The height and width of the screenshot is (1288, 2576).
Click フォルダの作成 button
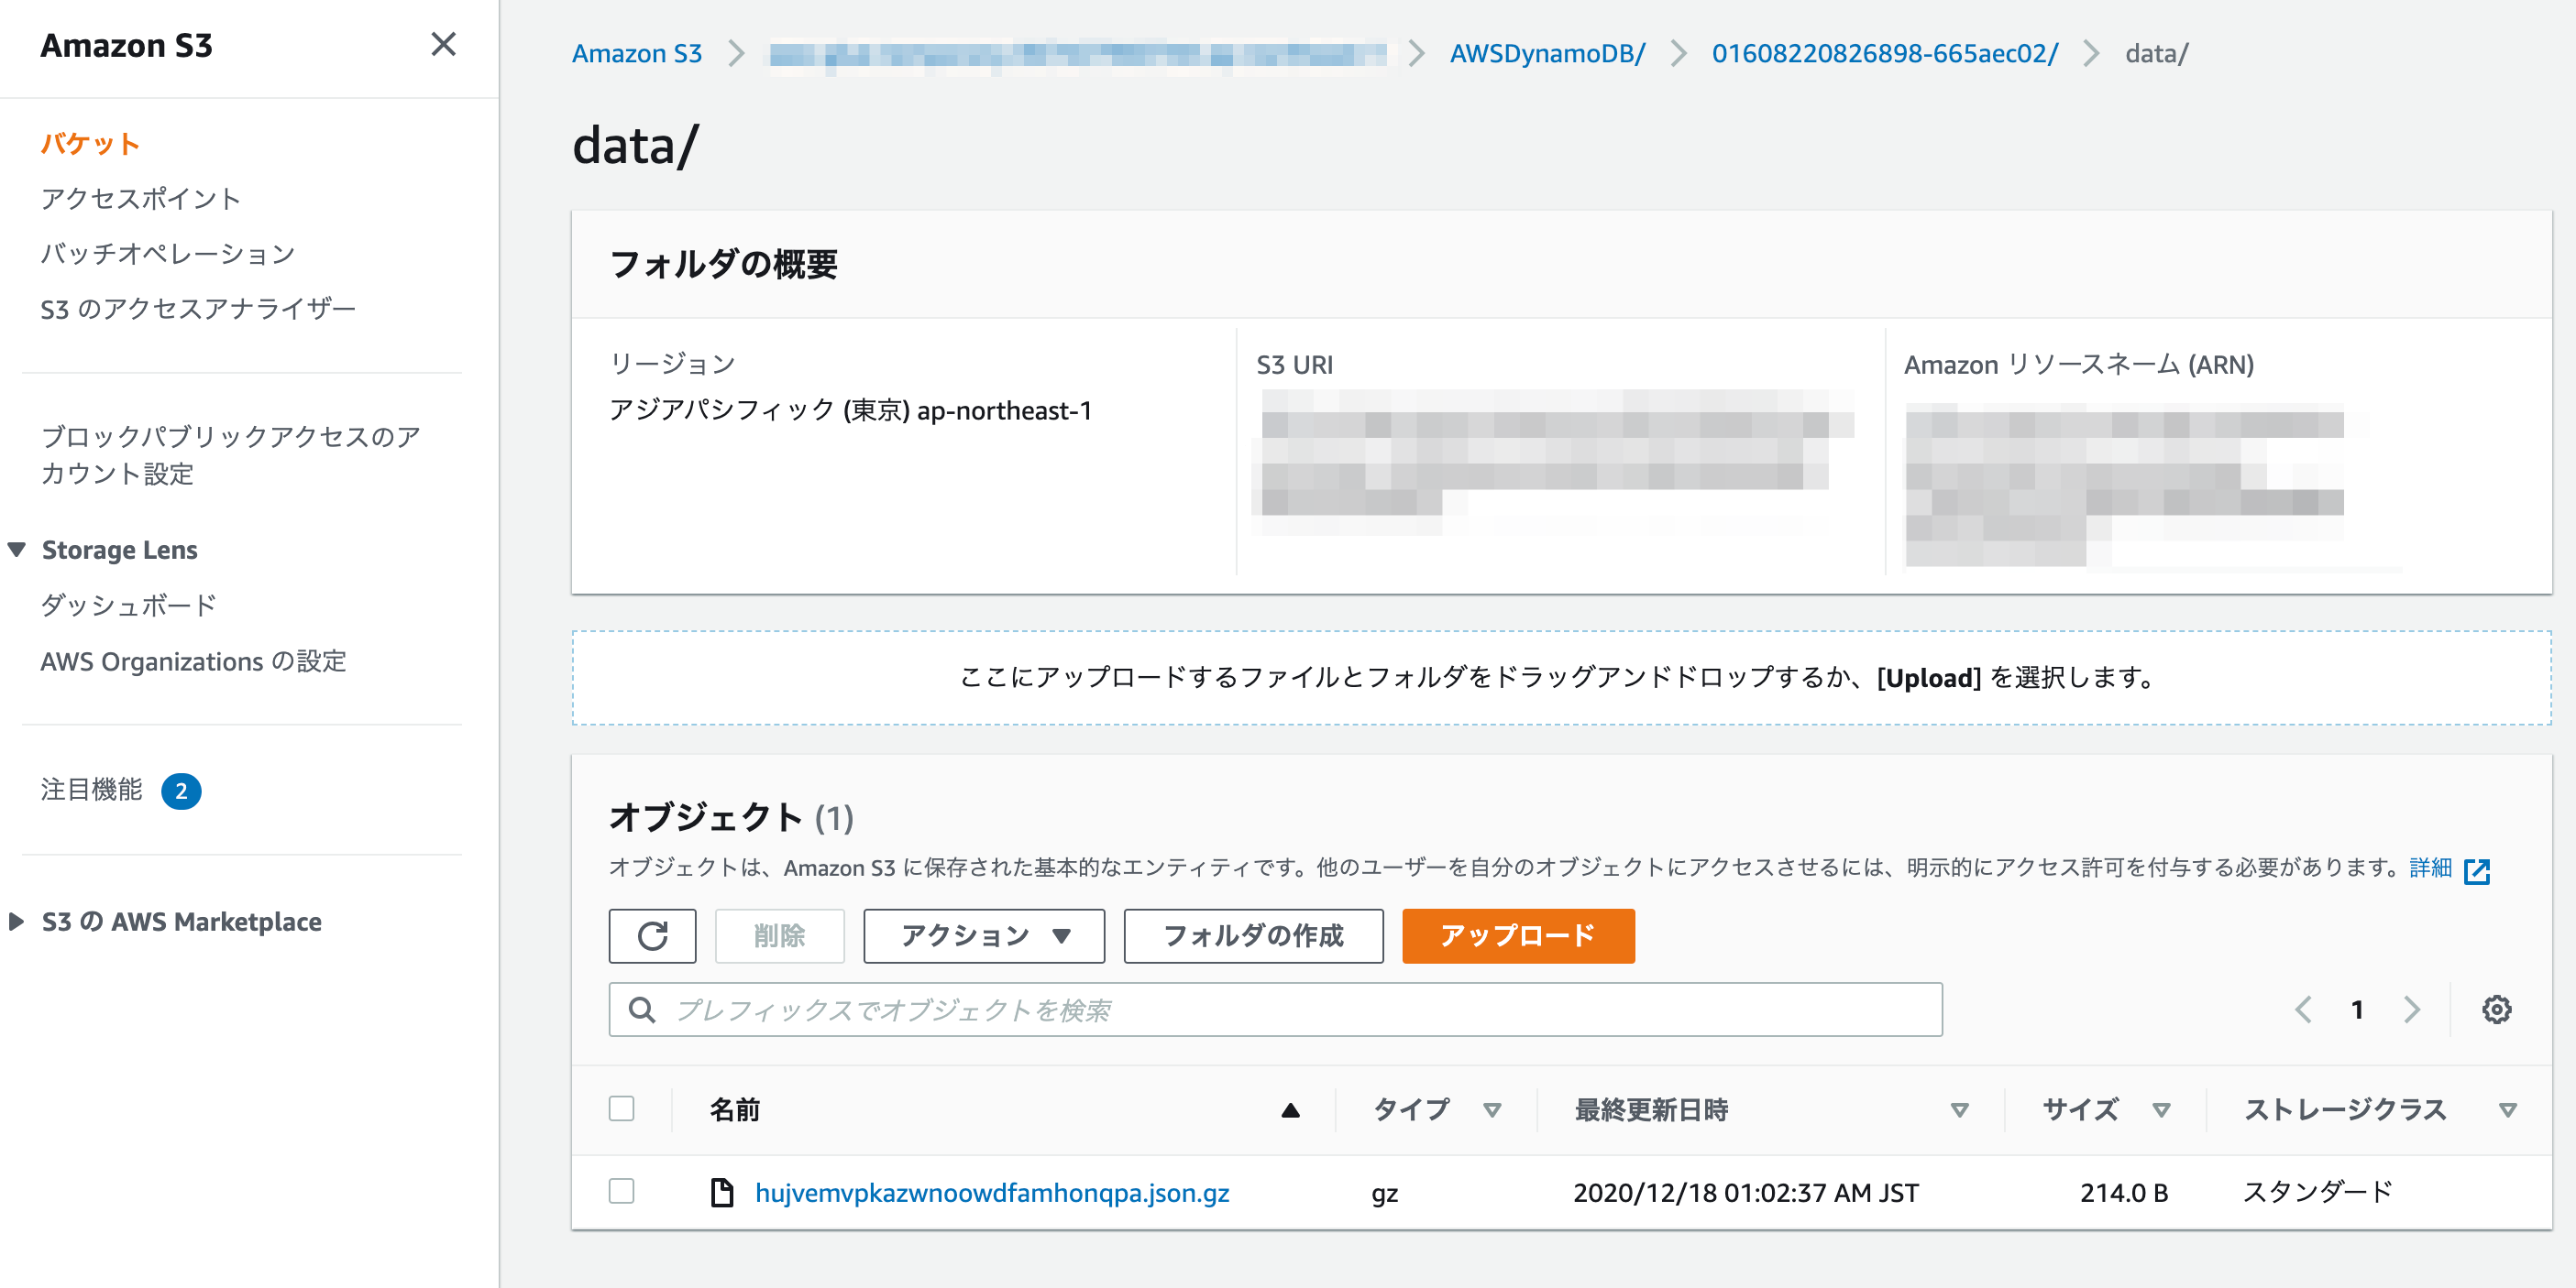(x=1253, y=936)
